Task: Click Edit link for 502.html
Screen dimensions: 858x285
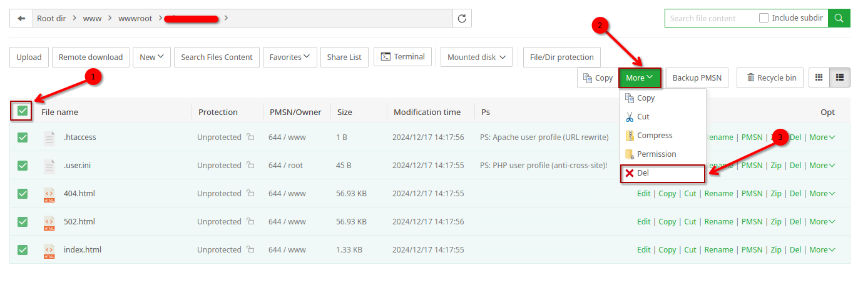Action: [x=643, y=222]
